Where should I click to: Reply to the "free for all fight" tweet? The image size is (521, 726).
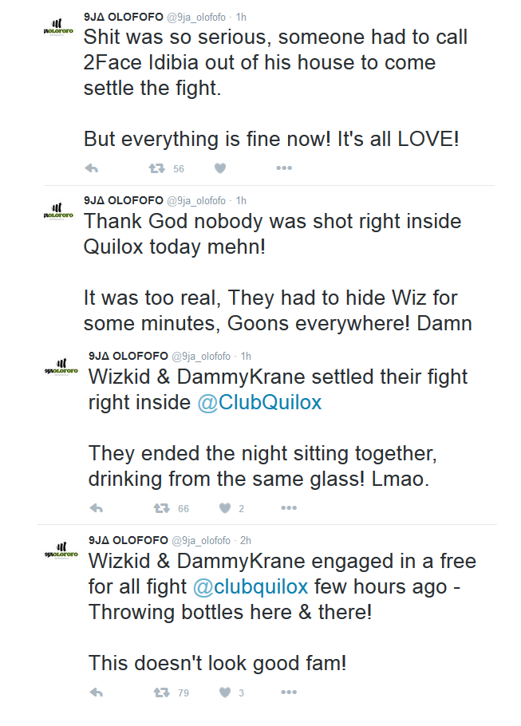click(97, 692)
